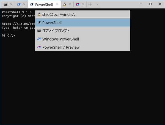Image resolution: width=165 pixels, height=125 pixels.
Task: Click the PowerShell 7.1.0 version text
Action: coord(16,12)
